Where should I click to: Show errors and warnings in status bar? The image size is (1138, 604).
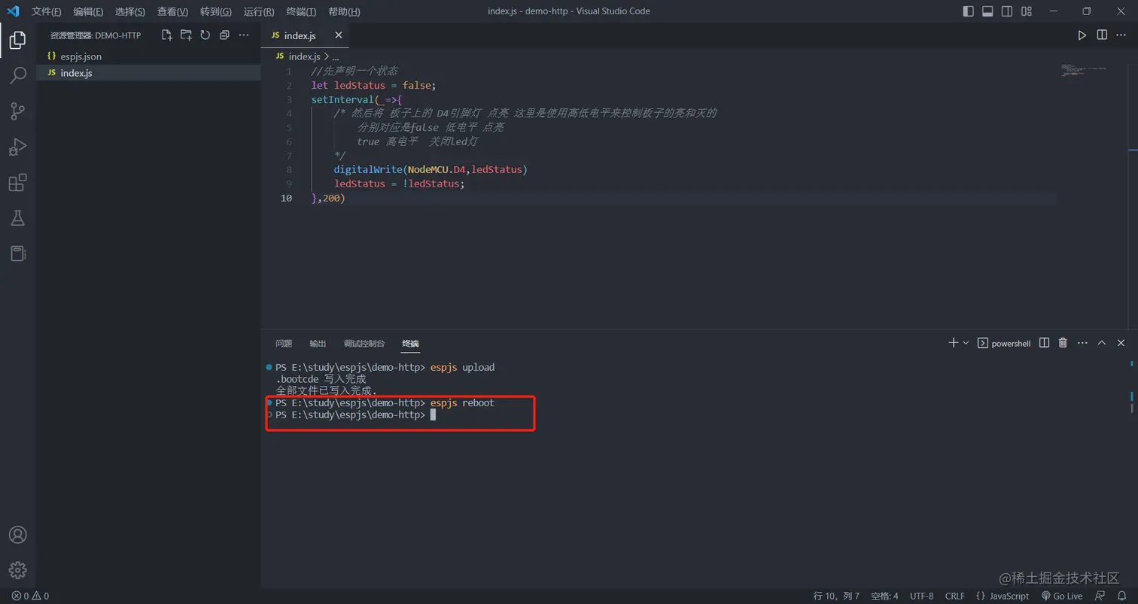click(x=30, y=596)
